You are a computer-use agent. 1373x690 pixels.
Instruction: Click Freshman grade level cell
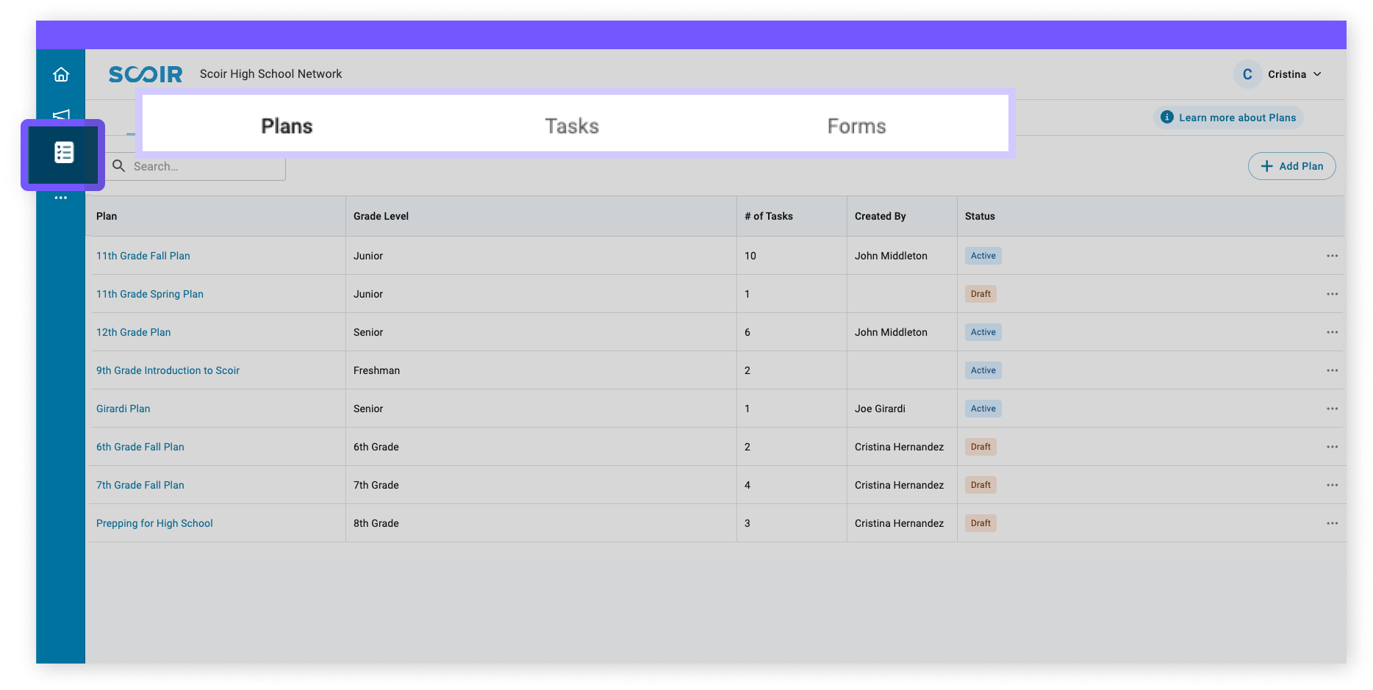(x=376, y=370)
